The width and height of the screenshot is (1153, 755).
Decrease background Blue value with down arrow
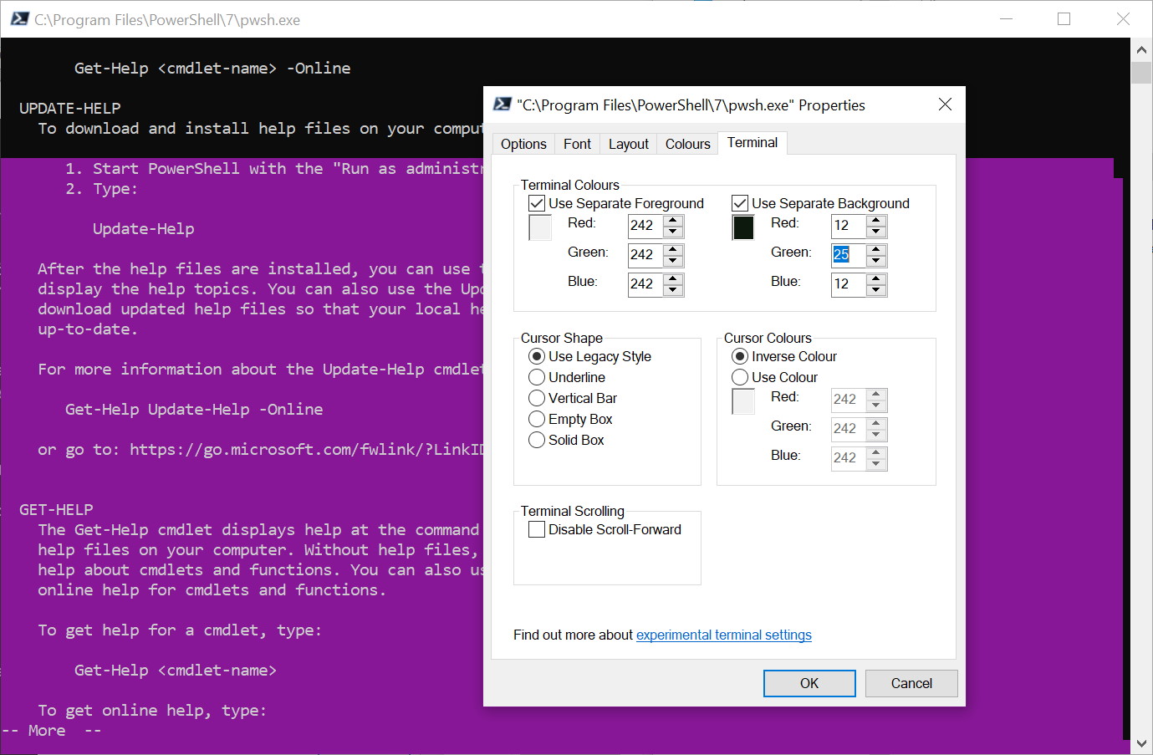(876, 290)
